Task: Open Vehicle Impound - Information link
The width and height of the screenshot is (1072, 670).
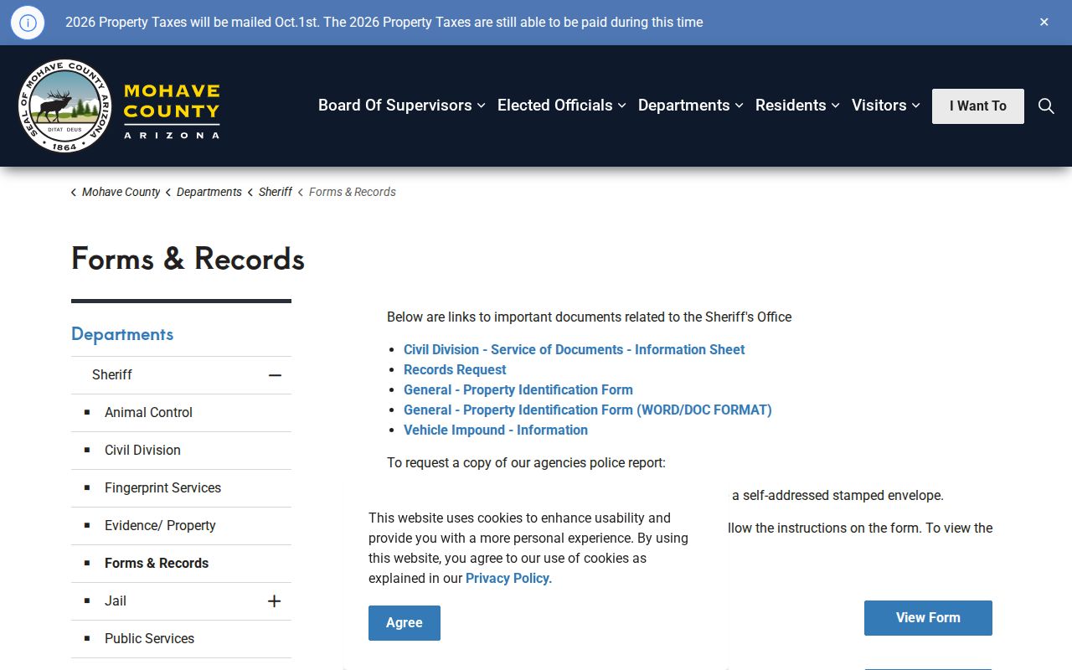Action: pos(496,430)
